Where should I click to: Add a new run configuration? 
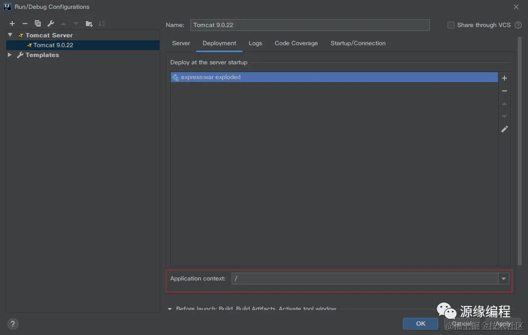click(12, 24)
